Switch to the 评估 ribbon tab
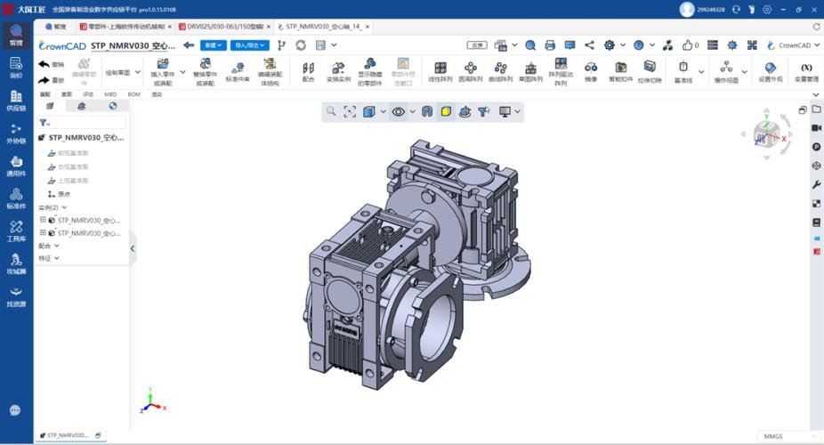 [x=88, y=94]
